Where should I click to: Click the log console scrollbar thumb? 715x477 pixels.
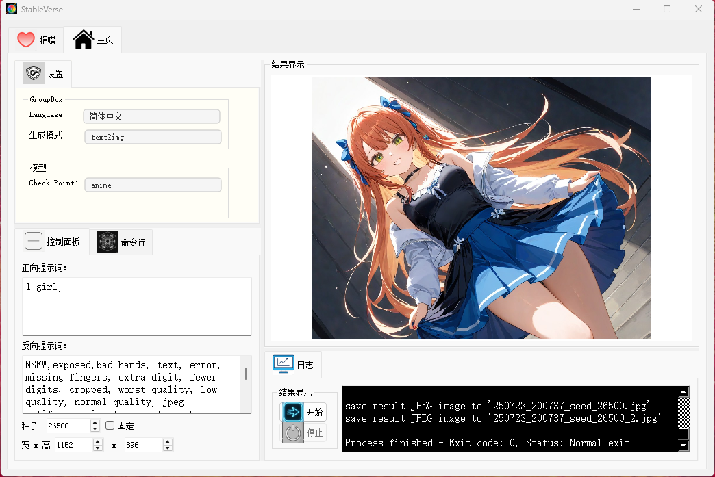(x=683, y=433)
